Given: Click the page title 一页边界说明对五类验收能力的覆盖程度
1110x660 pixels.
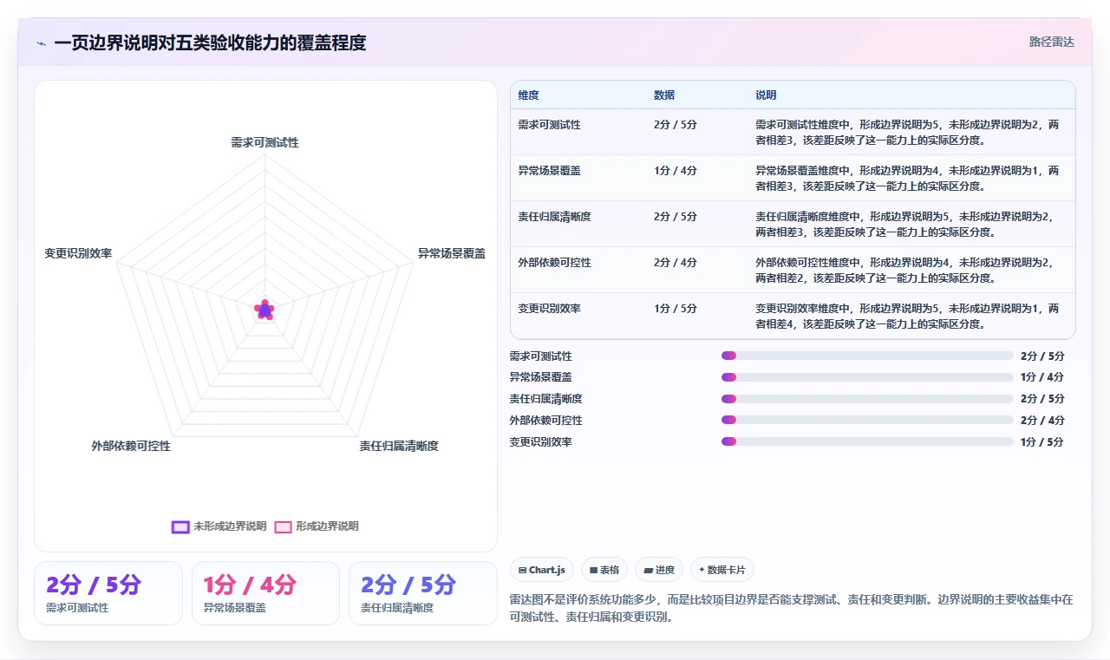Looking at the screenshot, I should (210, 42).
